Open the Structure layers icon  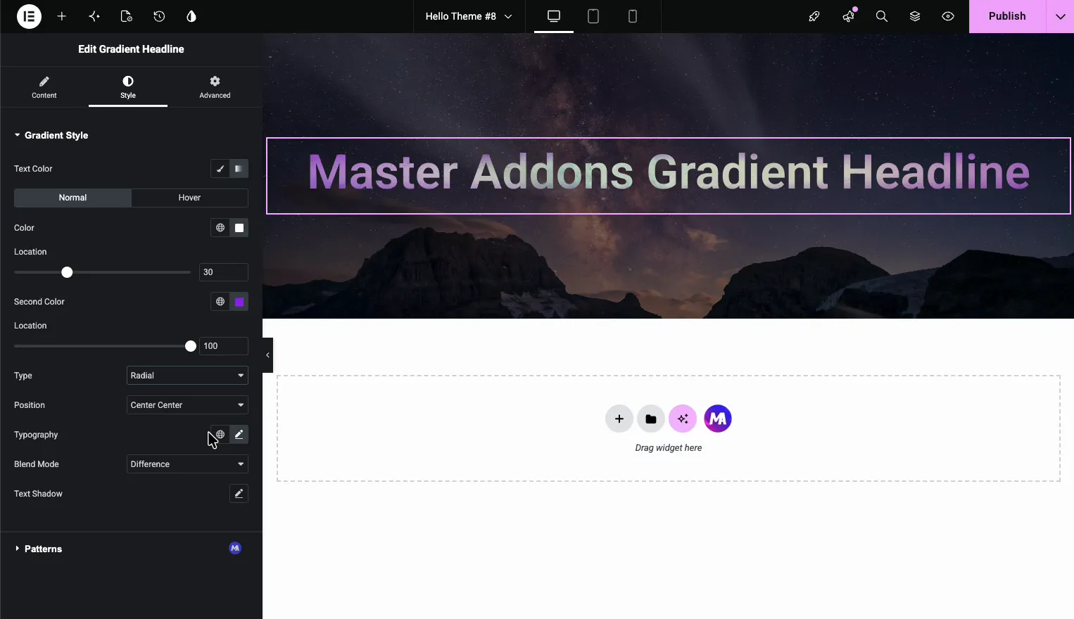915,16
